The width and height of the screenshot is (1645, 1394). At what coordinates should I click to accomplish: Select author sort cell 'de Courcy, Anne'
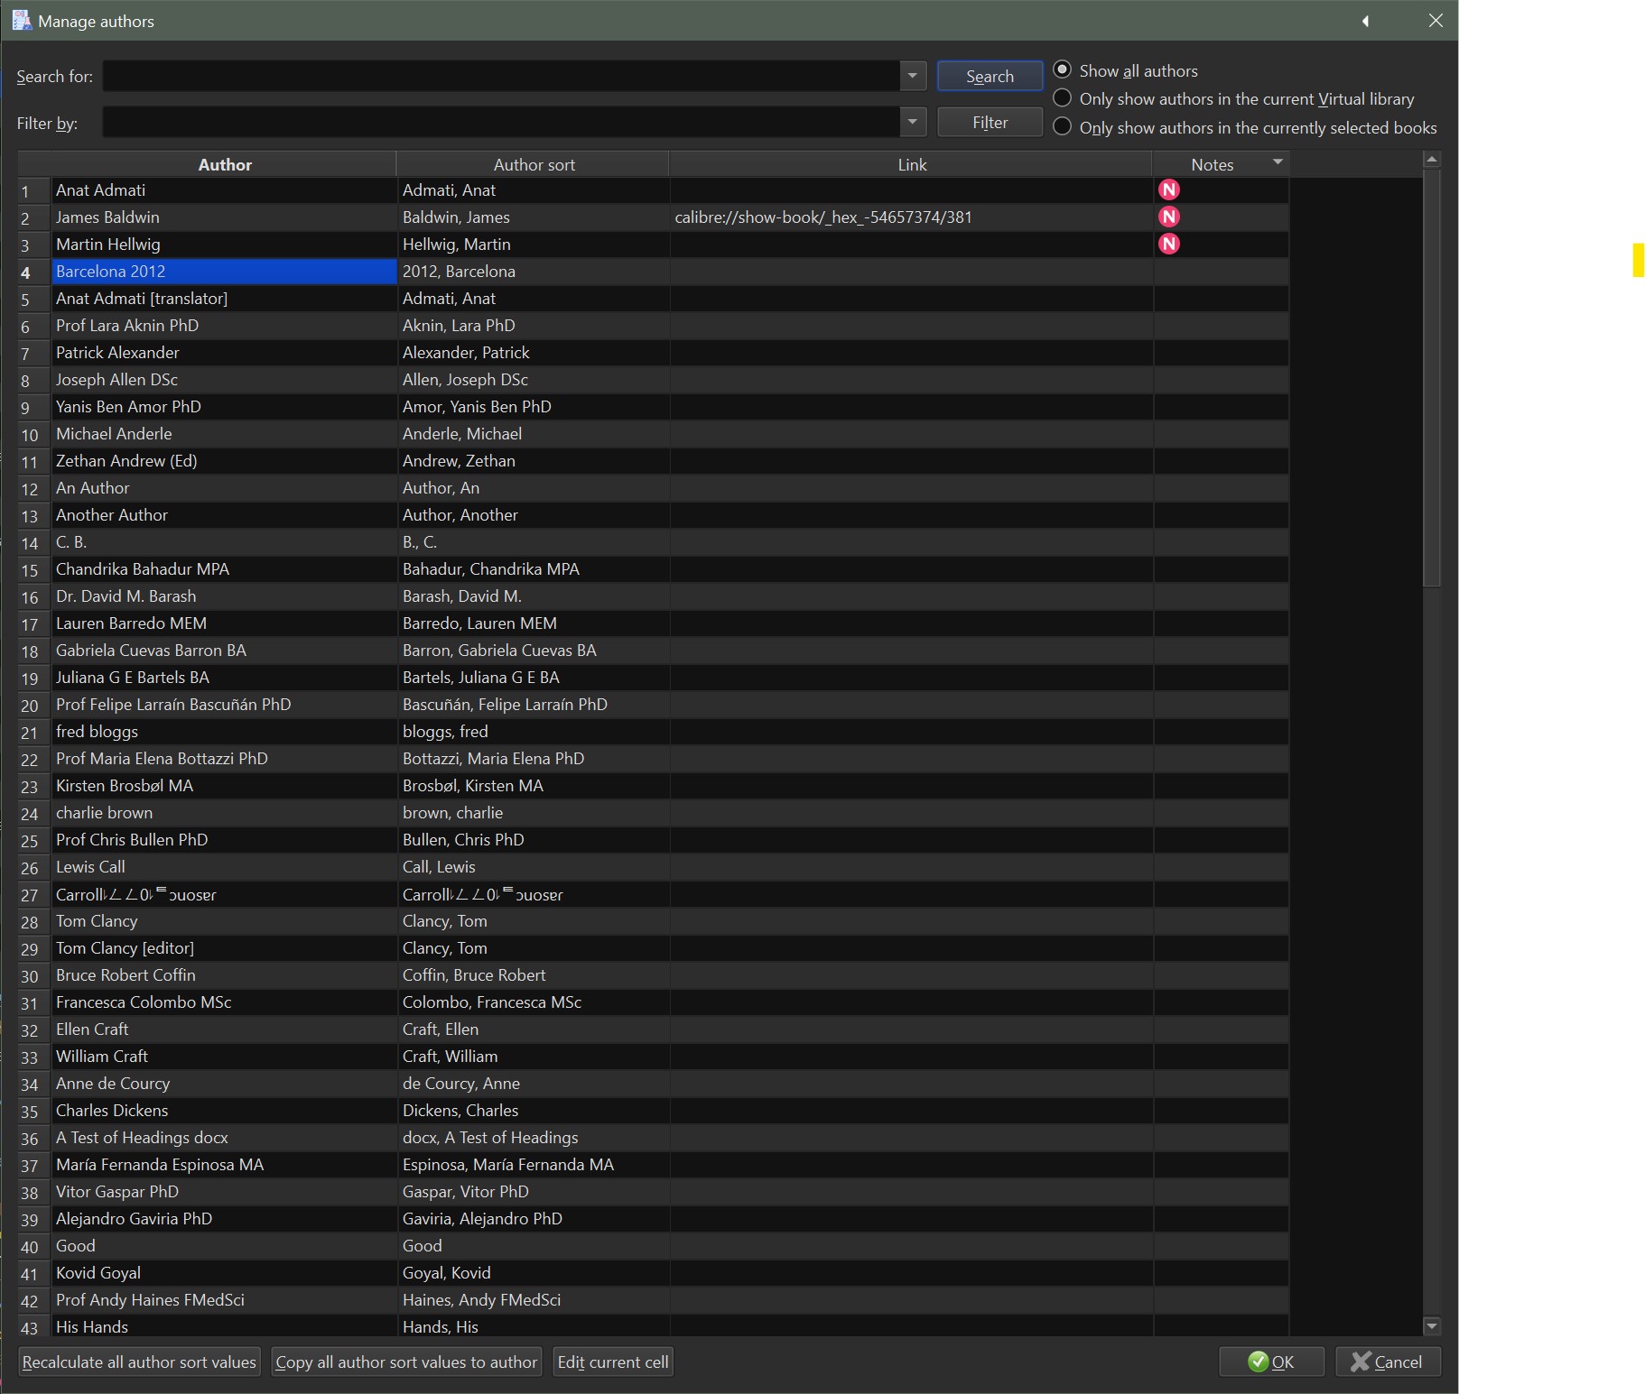pos(534,1083)
